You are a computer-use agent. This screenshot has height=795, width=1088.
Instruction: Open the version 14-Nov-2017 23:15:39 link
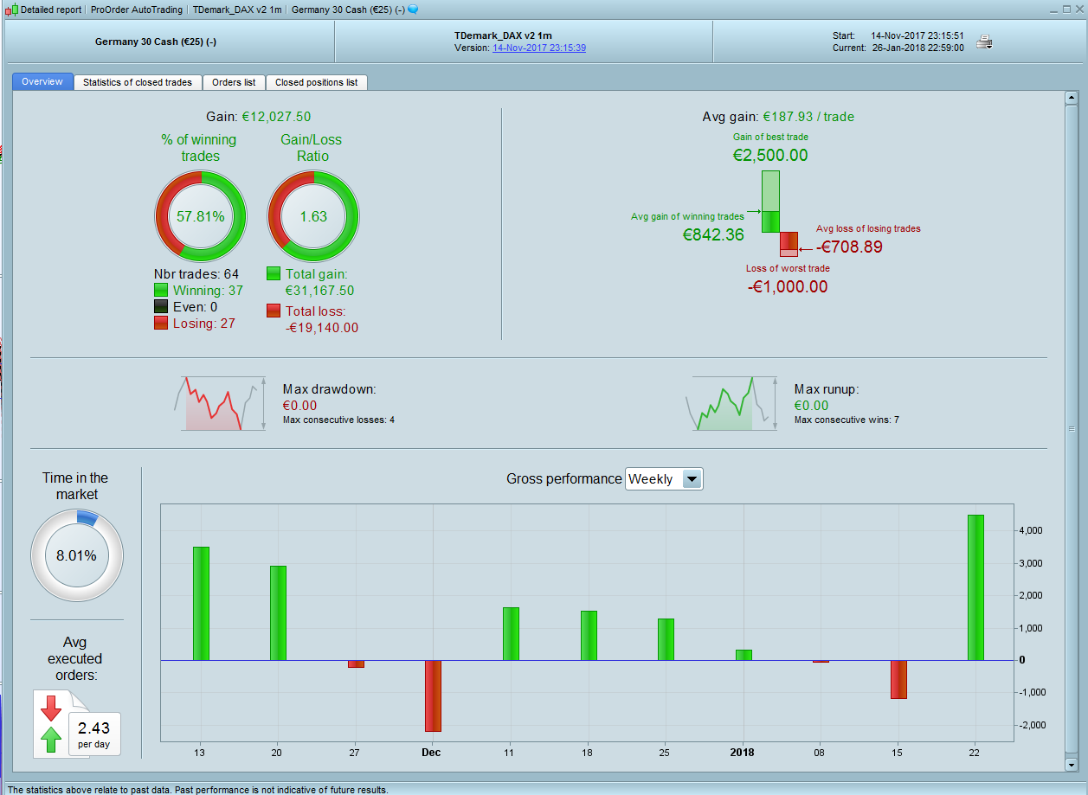coord(539,48)
